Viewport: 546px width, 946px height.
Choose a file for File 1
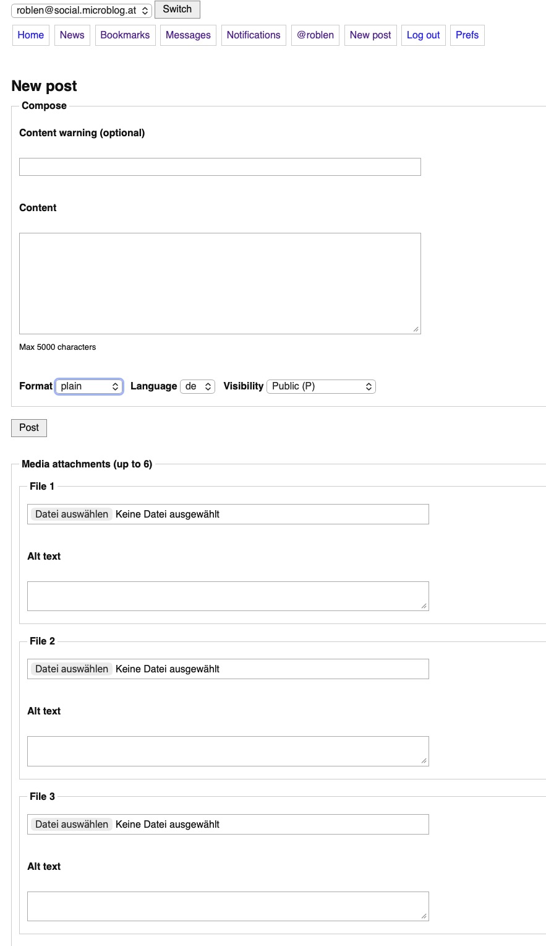pos(72,514)
